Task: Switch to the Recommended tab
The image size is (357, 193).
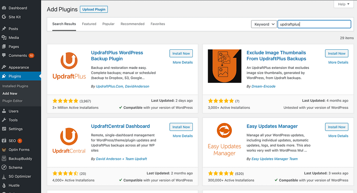Action: tap(132, 24)
